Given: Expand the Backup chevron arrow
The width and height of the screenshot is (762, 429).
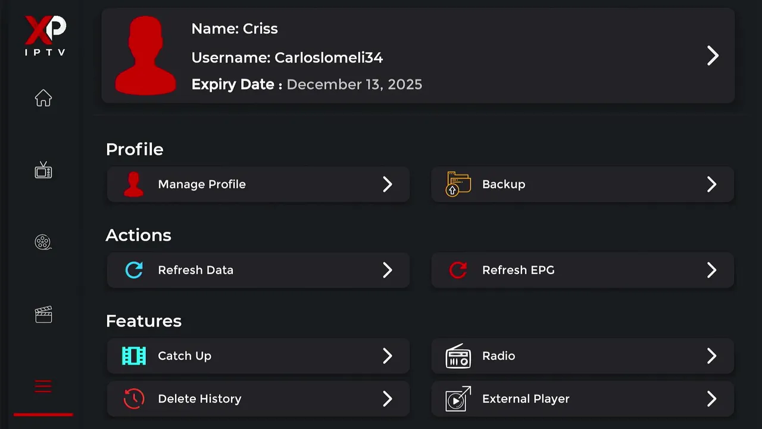Looking at the screenshot, I should (711, 184).
